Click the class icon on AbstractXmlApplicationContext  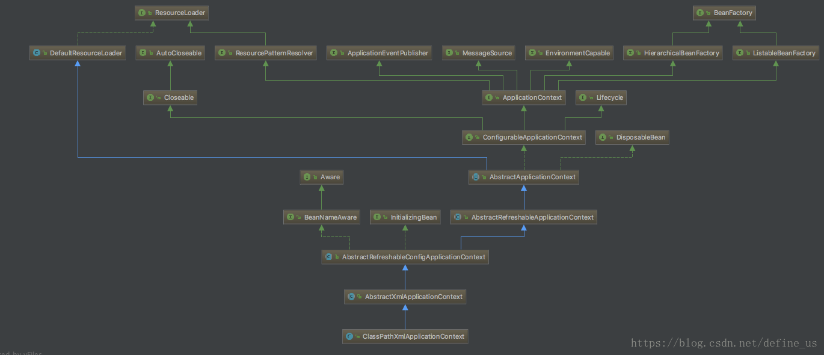pos(352,297)
